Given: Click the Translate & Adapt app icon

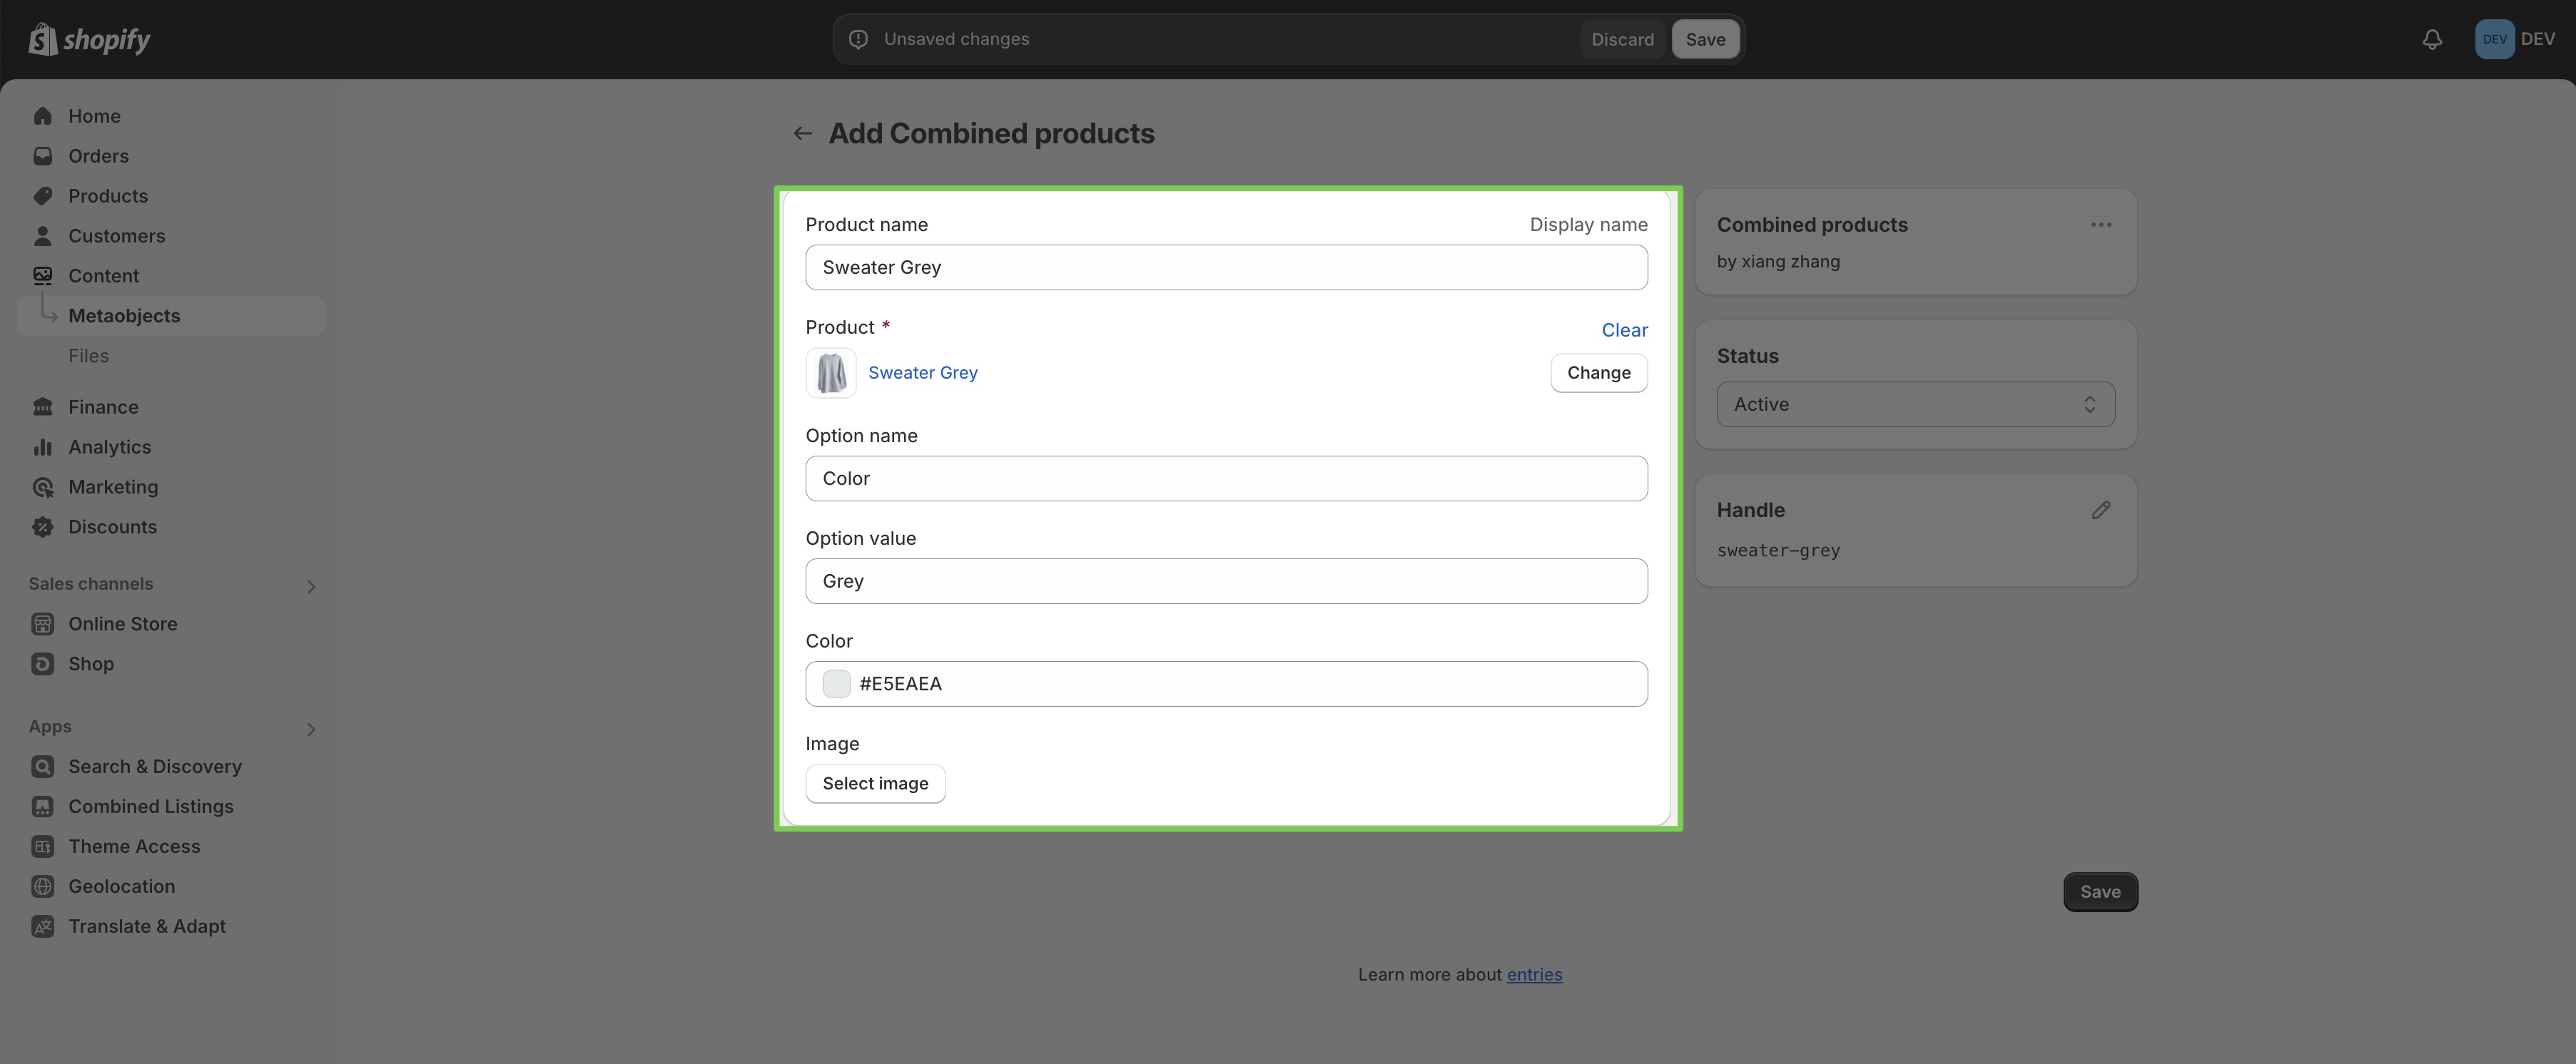Looking at the screenshot, I should click(42, 926).
